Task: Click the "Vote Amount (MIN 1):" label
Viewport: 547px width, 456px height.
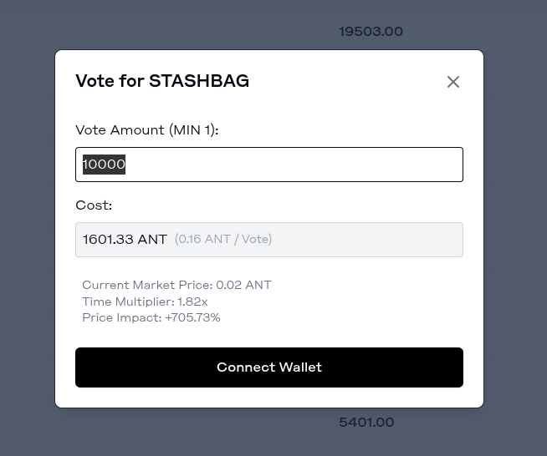Action: 147,130
